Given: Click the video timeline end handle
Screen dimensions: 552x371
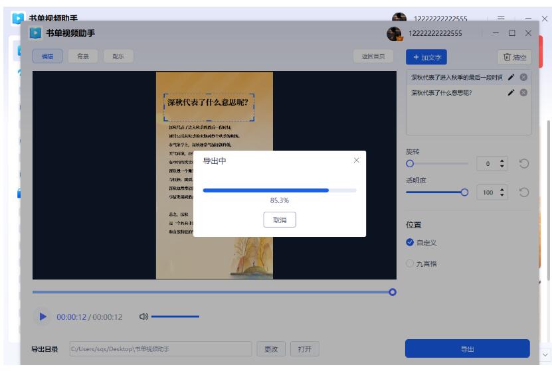Looking at the screenshot, I should click(393, 292).
